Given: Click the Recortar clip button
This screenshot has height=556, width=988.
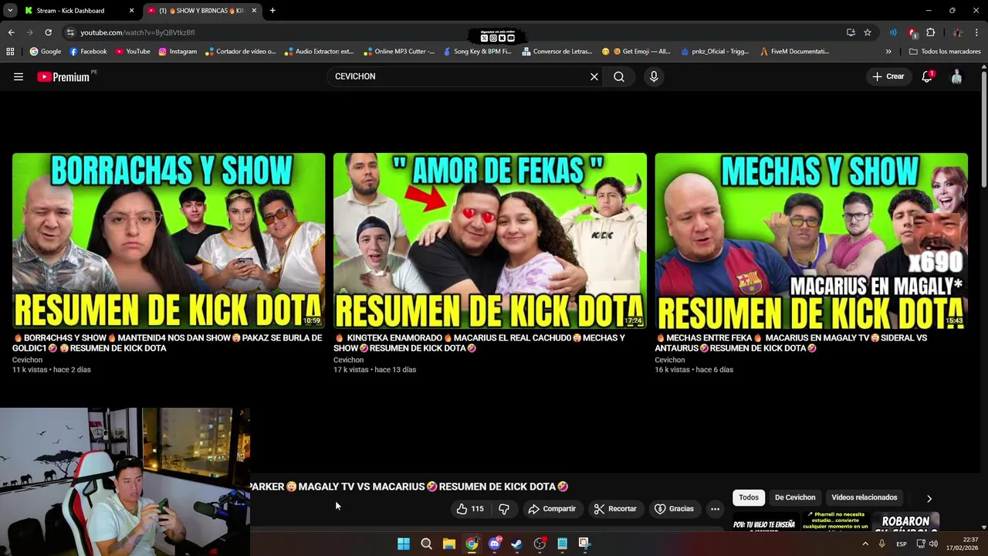Looking at the screenshot, I should [x=615, y=509].
